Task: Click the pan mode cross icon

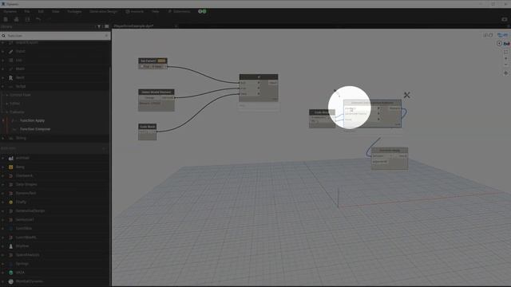Action: [505, 73]
